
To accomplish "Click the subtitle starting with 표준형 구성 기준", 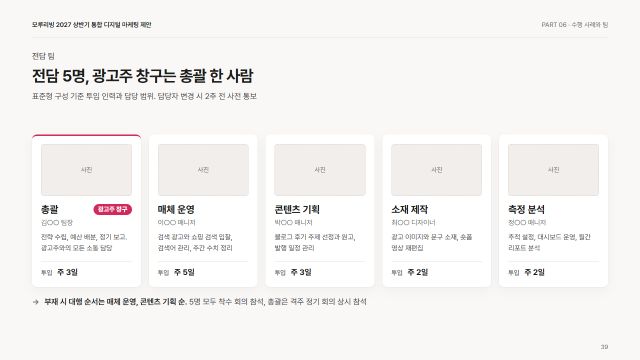I will 144,96.
